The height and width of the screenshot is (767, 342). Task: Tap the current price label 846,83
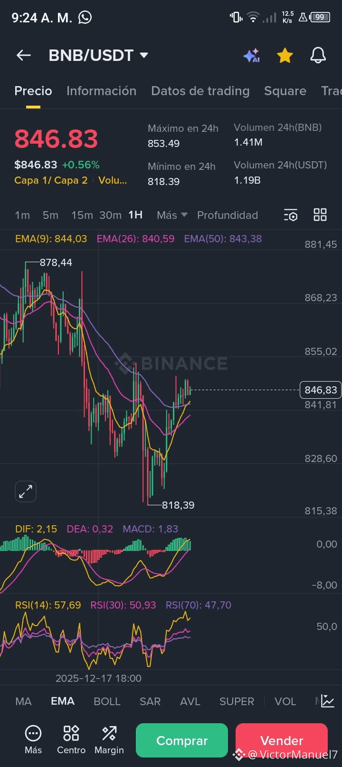(321, 390)
